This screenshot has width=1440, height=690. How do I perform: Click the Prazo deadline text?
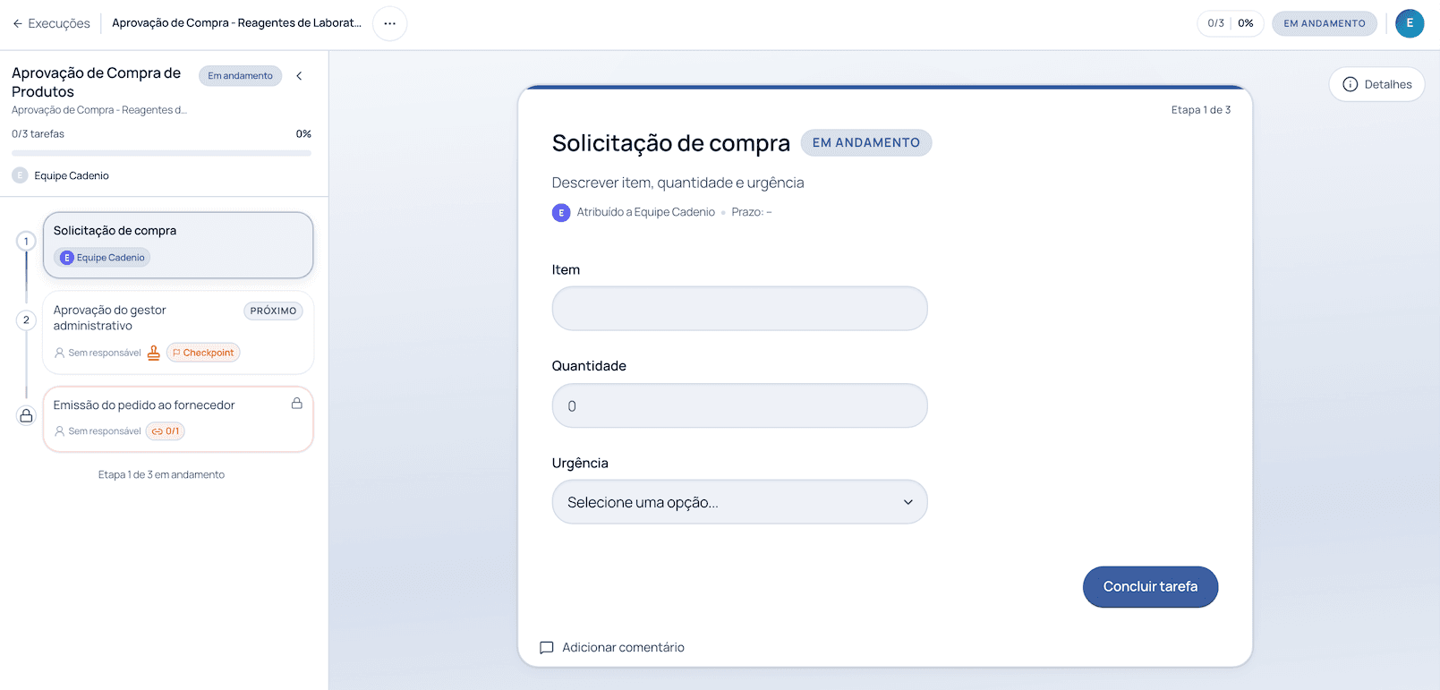[x=752, y=212]
